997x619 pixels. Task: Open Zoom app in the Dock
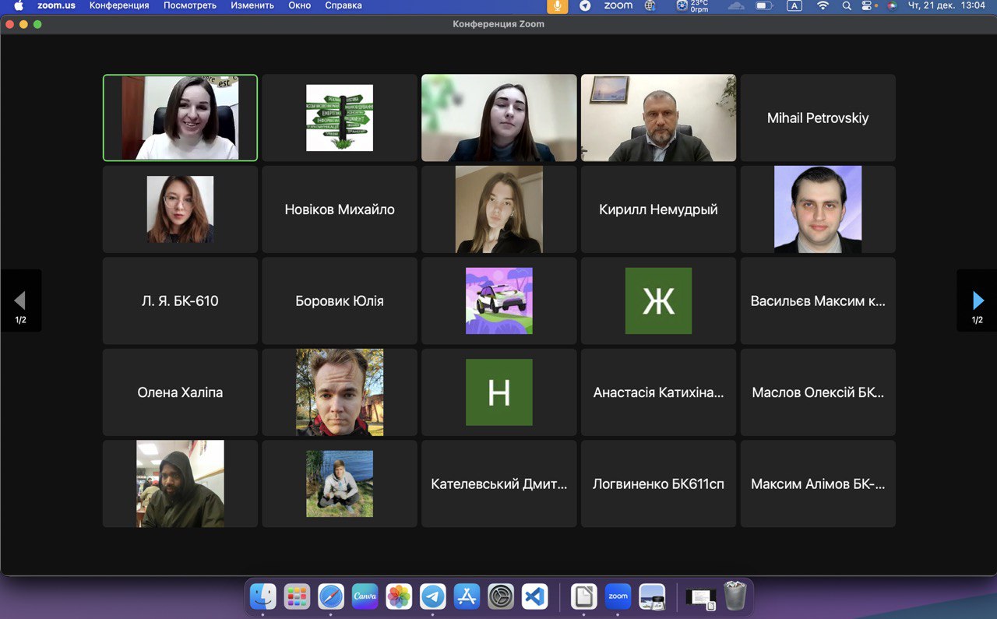(x=618, y=596)
